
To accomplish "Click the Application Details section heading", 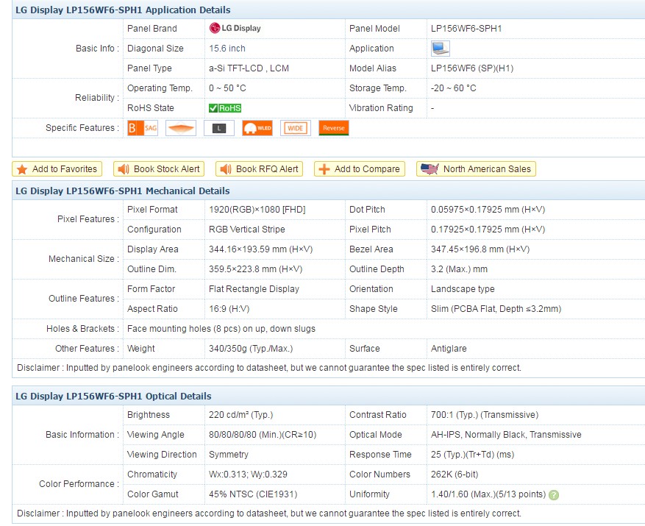I will 123,10.
